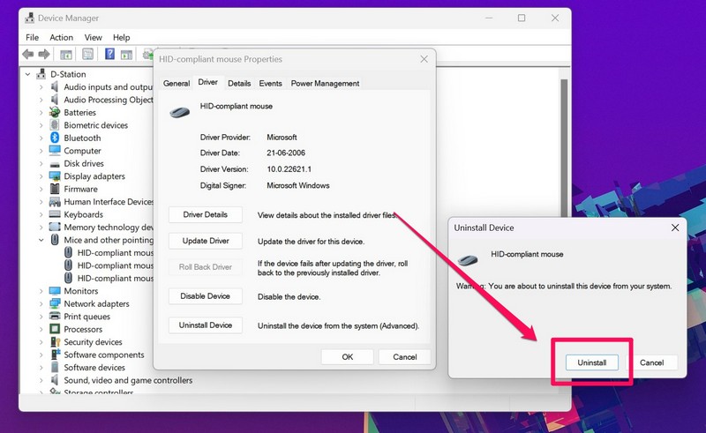Select the first HID-compliant mouse entry
Screen dimensions: 706x433
point(115,252)
